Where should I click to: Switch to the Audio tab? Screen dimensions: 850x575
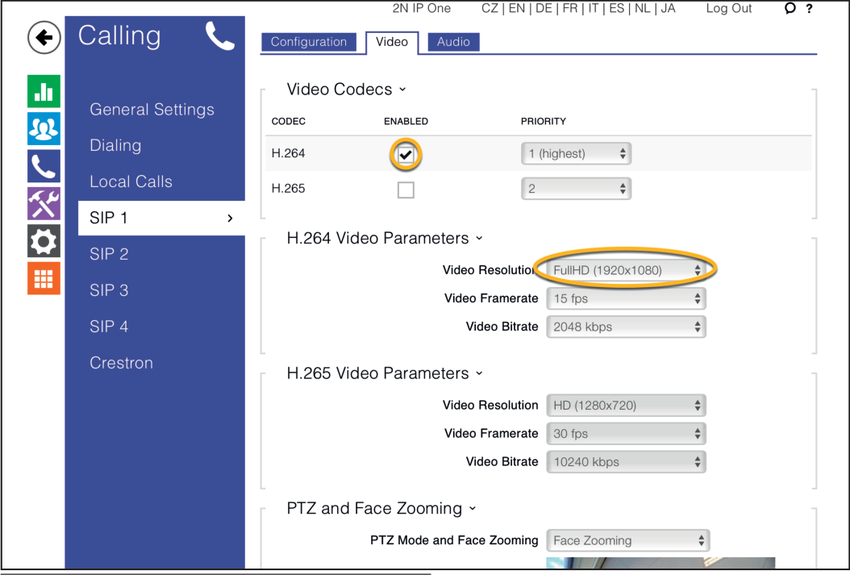click(453, 42)
